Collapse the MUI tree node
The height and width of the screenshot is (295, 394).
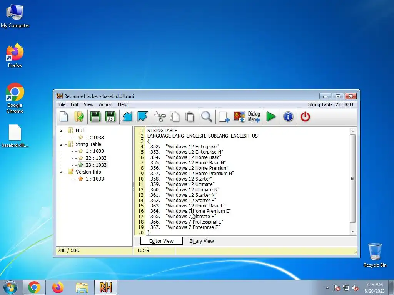(x=61, y=131)
